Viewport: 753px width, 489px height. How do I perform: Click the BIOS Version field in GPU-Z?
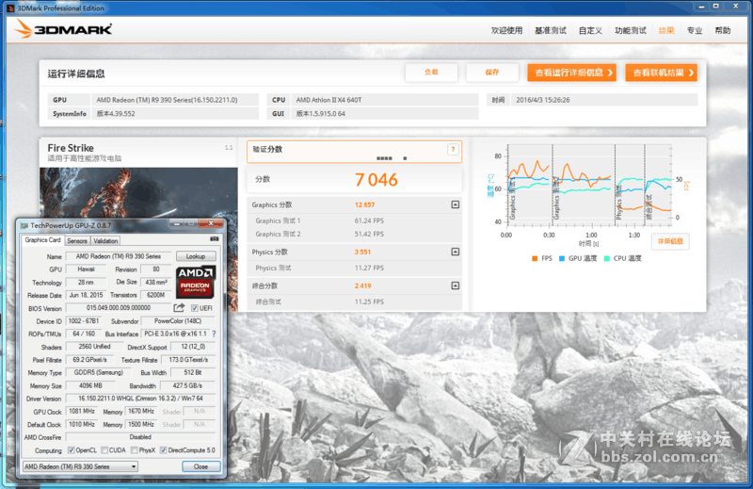[x=119, y=308]
